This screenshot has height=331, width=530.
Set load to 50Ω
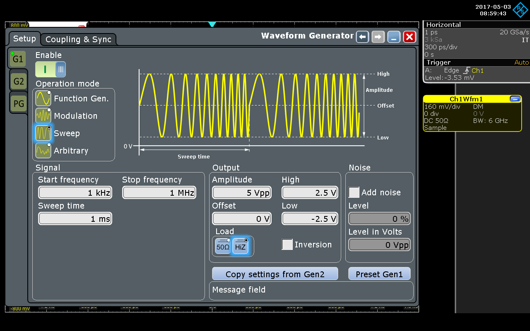pyautogui.click(x=223, y=246)
